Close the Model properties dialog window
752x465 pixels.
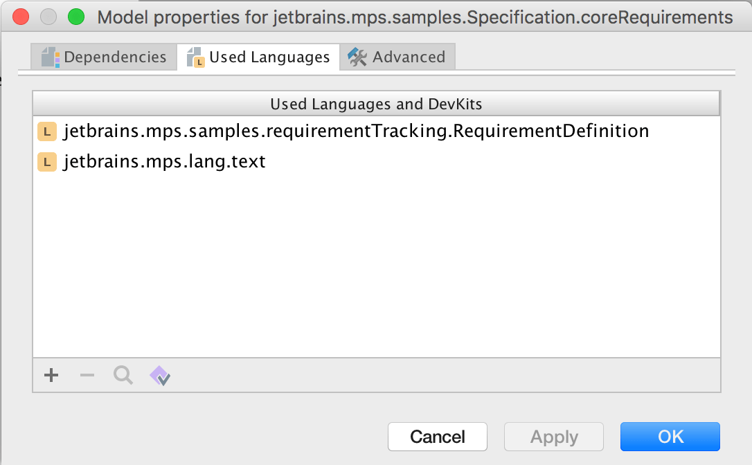[21, 17]
